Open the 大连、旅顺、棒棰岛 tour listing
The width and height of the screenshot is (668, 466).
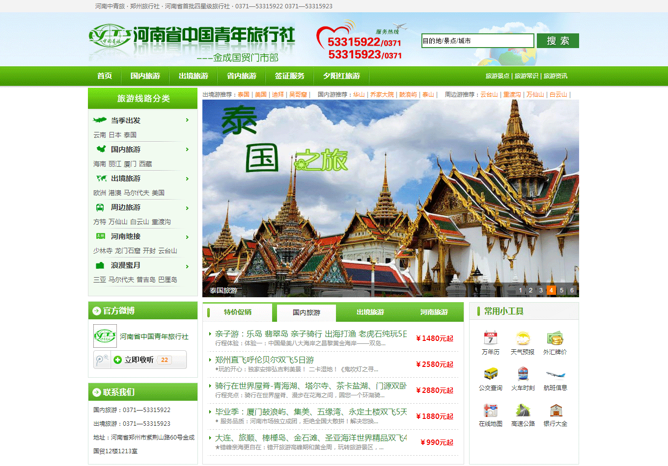310,438
